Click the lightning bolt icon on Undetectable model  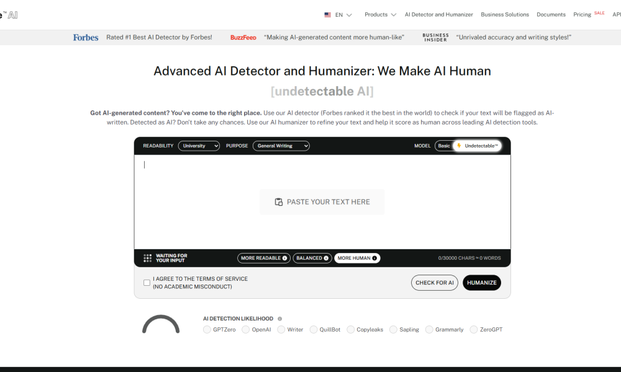pos(459,146)
